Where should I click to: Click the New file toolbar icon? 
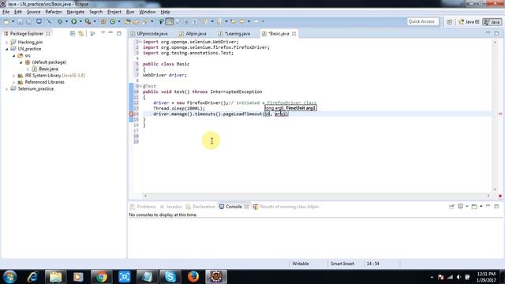(x=6, y=21)
